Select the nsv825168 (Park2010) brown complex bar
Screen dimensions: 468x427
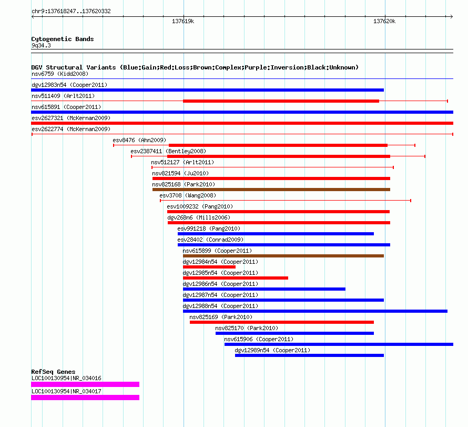[271, 190]
